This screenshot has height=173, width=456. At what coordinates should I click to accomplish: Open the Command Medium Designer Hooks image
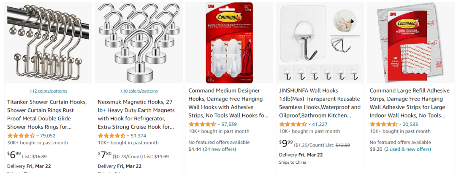(229, 43)
